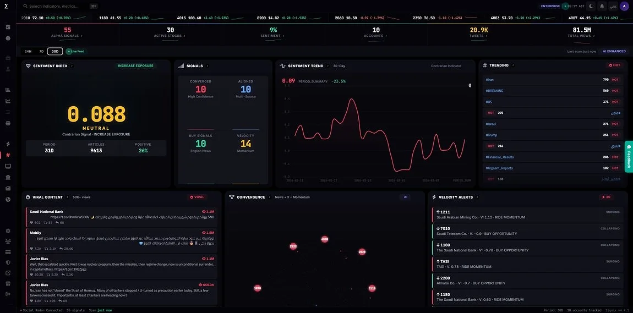Open the 7010 Saudi Telecom Co. alert

pos(527,231)
